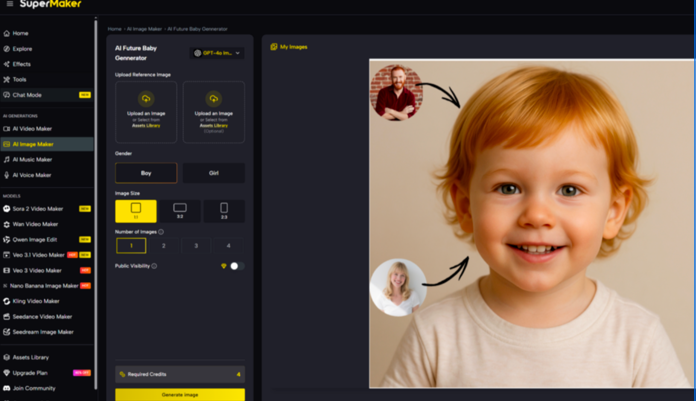
Task: Select the 2:3 portrait image size
Action: pos(224,211)
